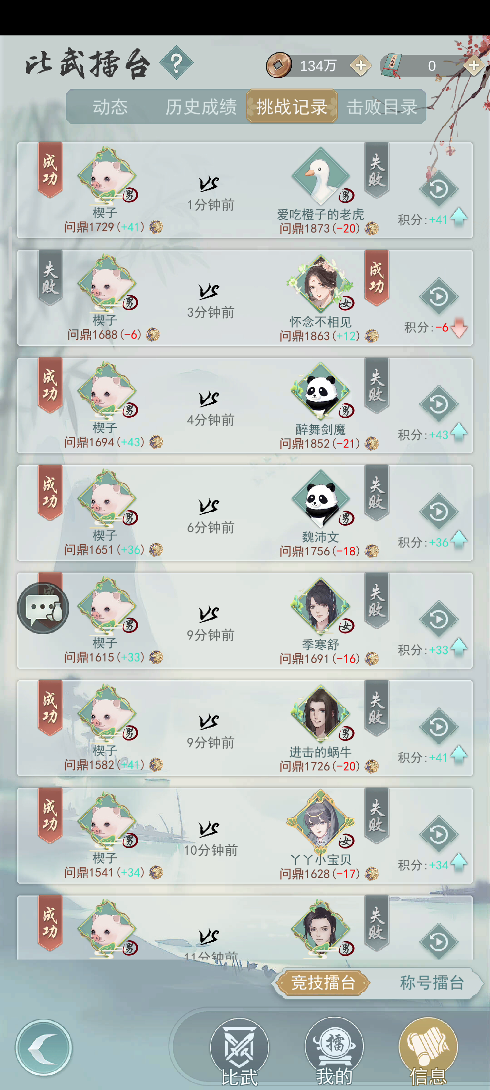Open the help question mark icon
Viewport: 490px width, 1090px height.
point(176,63)
